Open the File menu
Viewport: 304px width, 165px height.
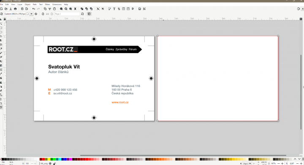pyautogui.click(x=1, y=4)
